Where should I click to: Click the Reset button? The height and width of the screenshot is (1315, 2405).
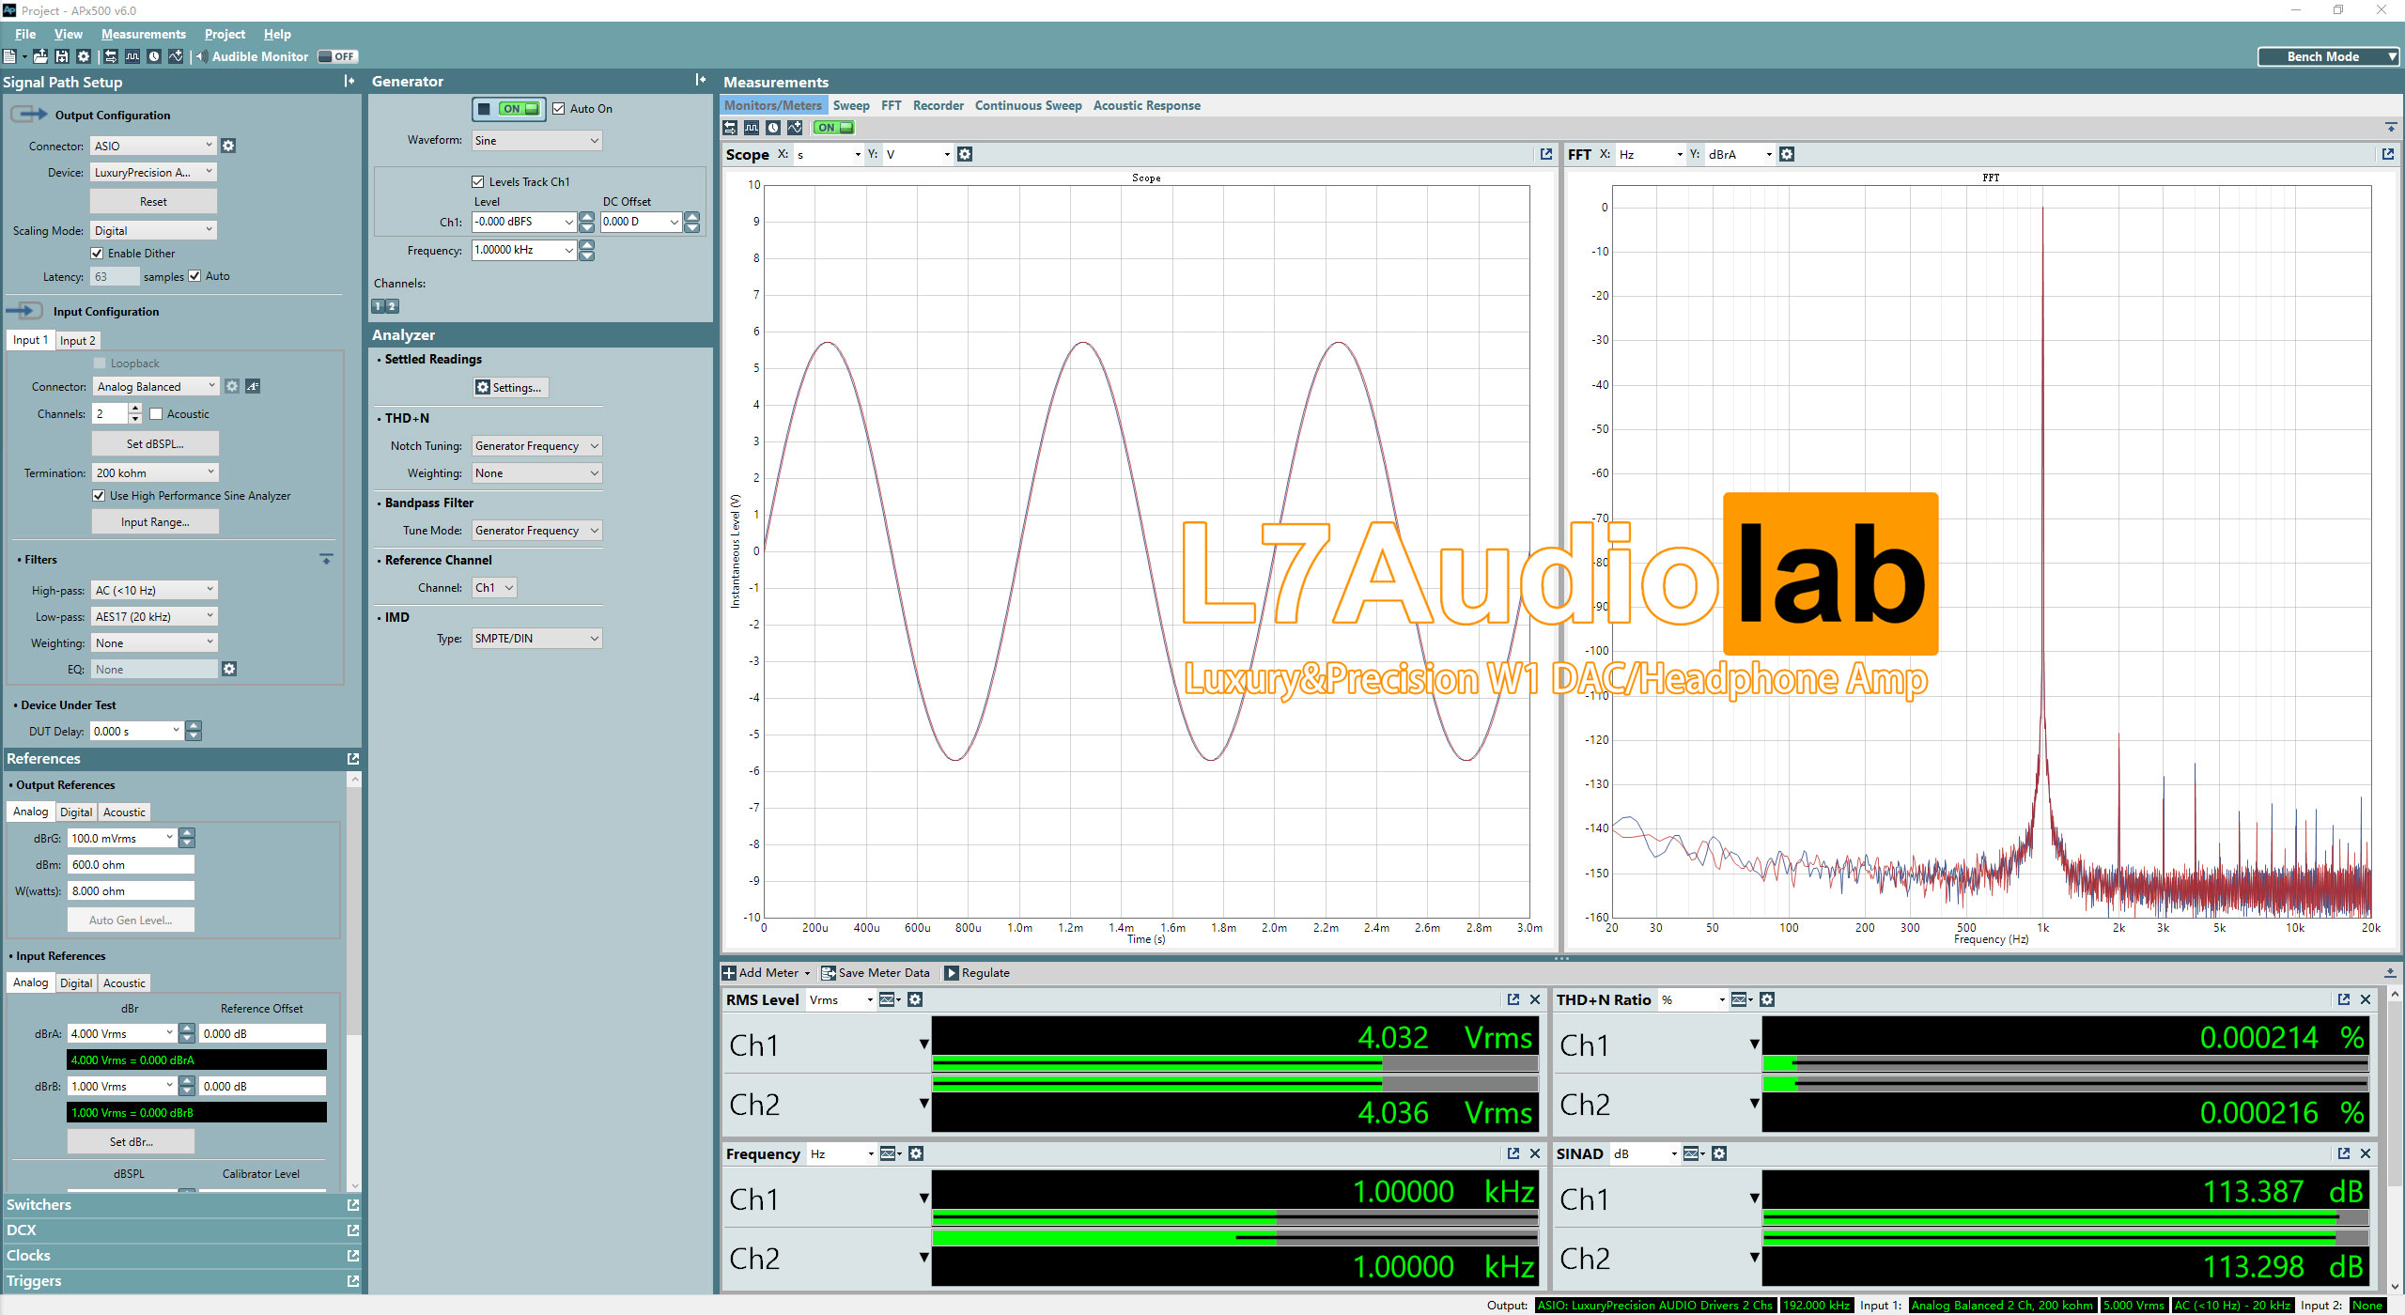pyautogui.click(x=153, y=201)
